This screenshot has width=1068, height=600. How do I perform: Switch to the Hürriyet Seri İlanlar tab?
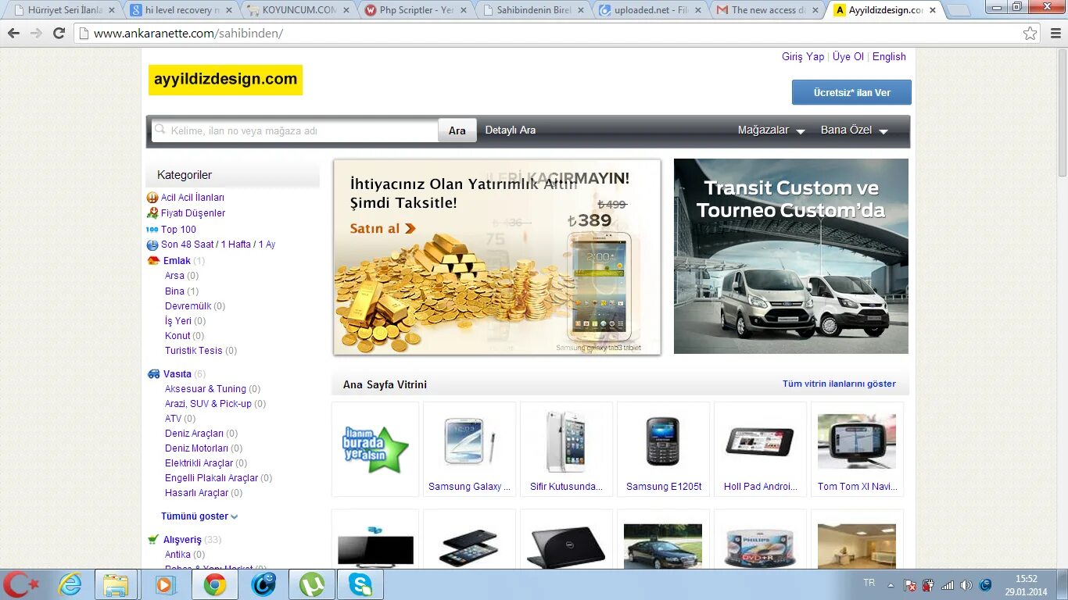[x=64, y=10]
